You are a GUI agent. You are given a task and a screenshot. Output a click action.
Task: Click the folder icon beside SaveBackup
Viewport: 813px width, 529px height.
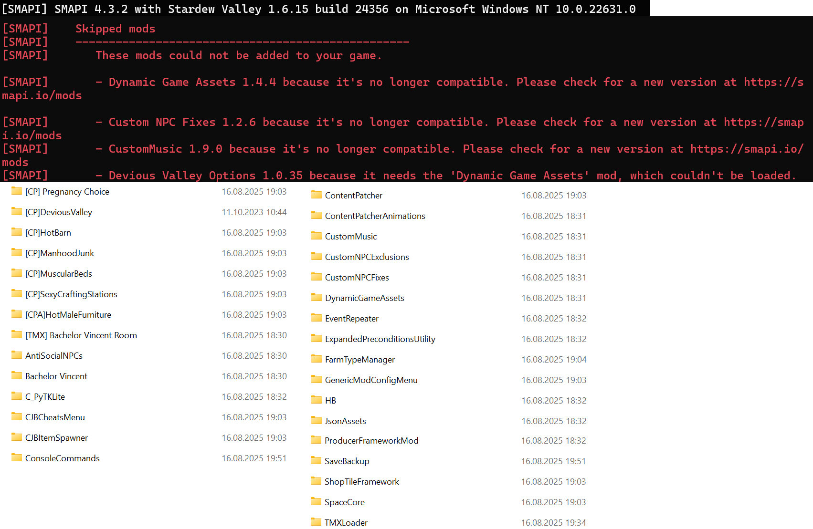(316, 461)
